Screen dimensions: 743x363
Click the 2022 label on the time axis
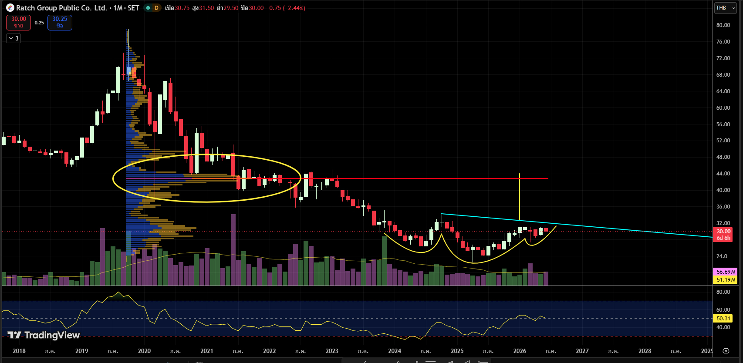270,351
